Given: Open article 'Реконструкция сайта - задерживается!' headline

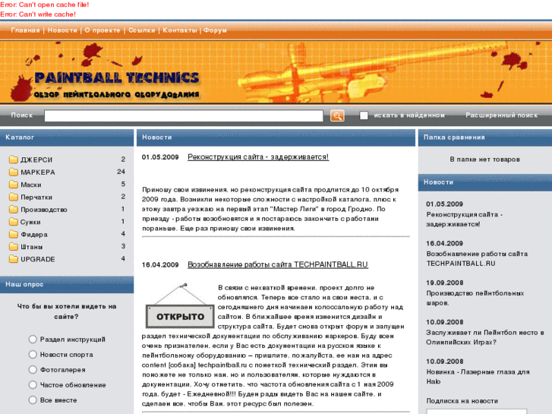Looking at the screenshot, I should (x=258, y=157).
